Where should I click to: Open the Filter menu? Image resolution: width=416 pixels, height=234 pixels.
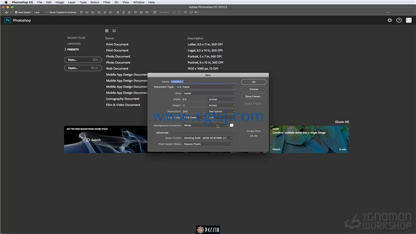pyautogui.click(x=107, y=2)
